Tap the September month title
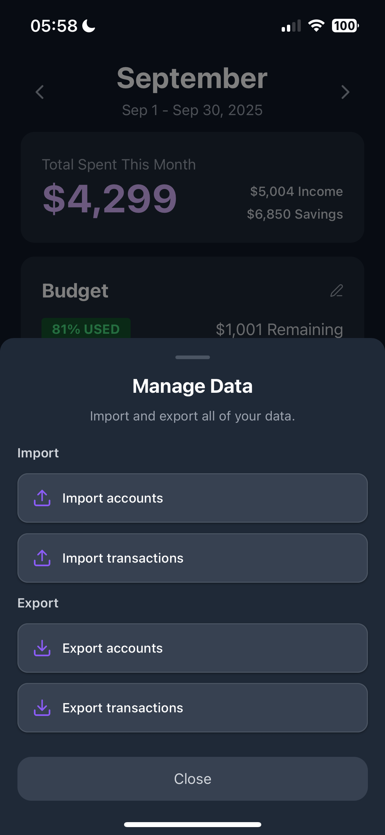Screen dimensions: 385x835 pyautogui.click(x=192, y=78)
